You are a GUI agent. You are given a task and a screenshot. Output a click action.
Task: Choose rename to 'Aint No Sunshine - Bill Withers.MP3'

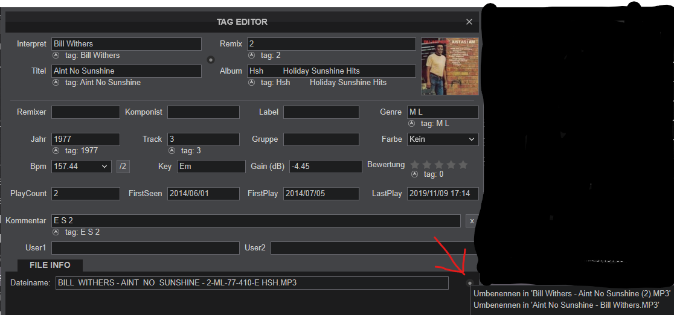point(566,305)
